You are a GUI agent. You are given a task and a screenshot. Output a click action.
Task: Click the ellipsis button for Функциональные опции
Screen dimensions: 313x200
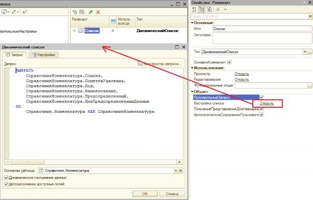(x=309, y=86)
